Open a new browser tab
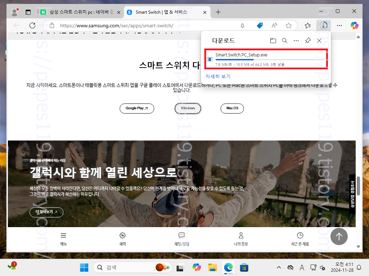369x276 pixels. pos(218,12)
